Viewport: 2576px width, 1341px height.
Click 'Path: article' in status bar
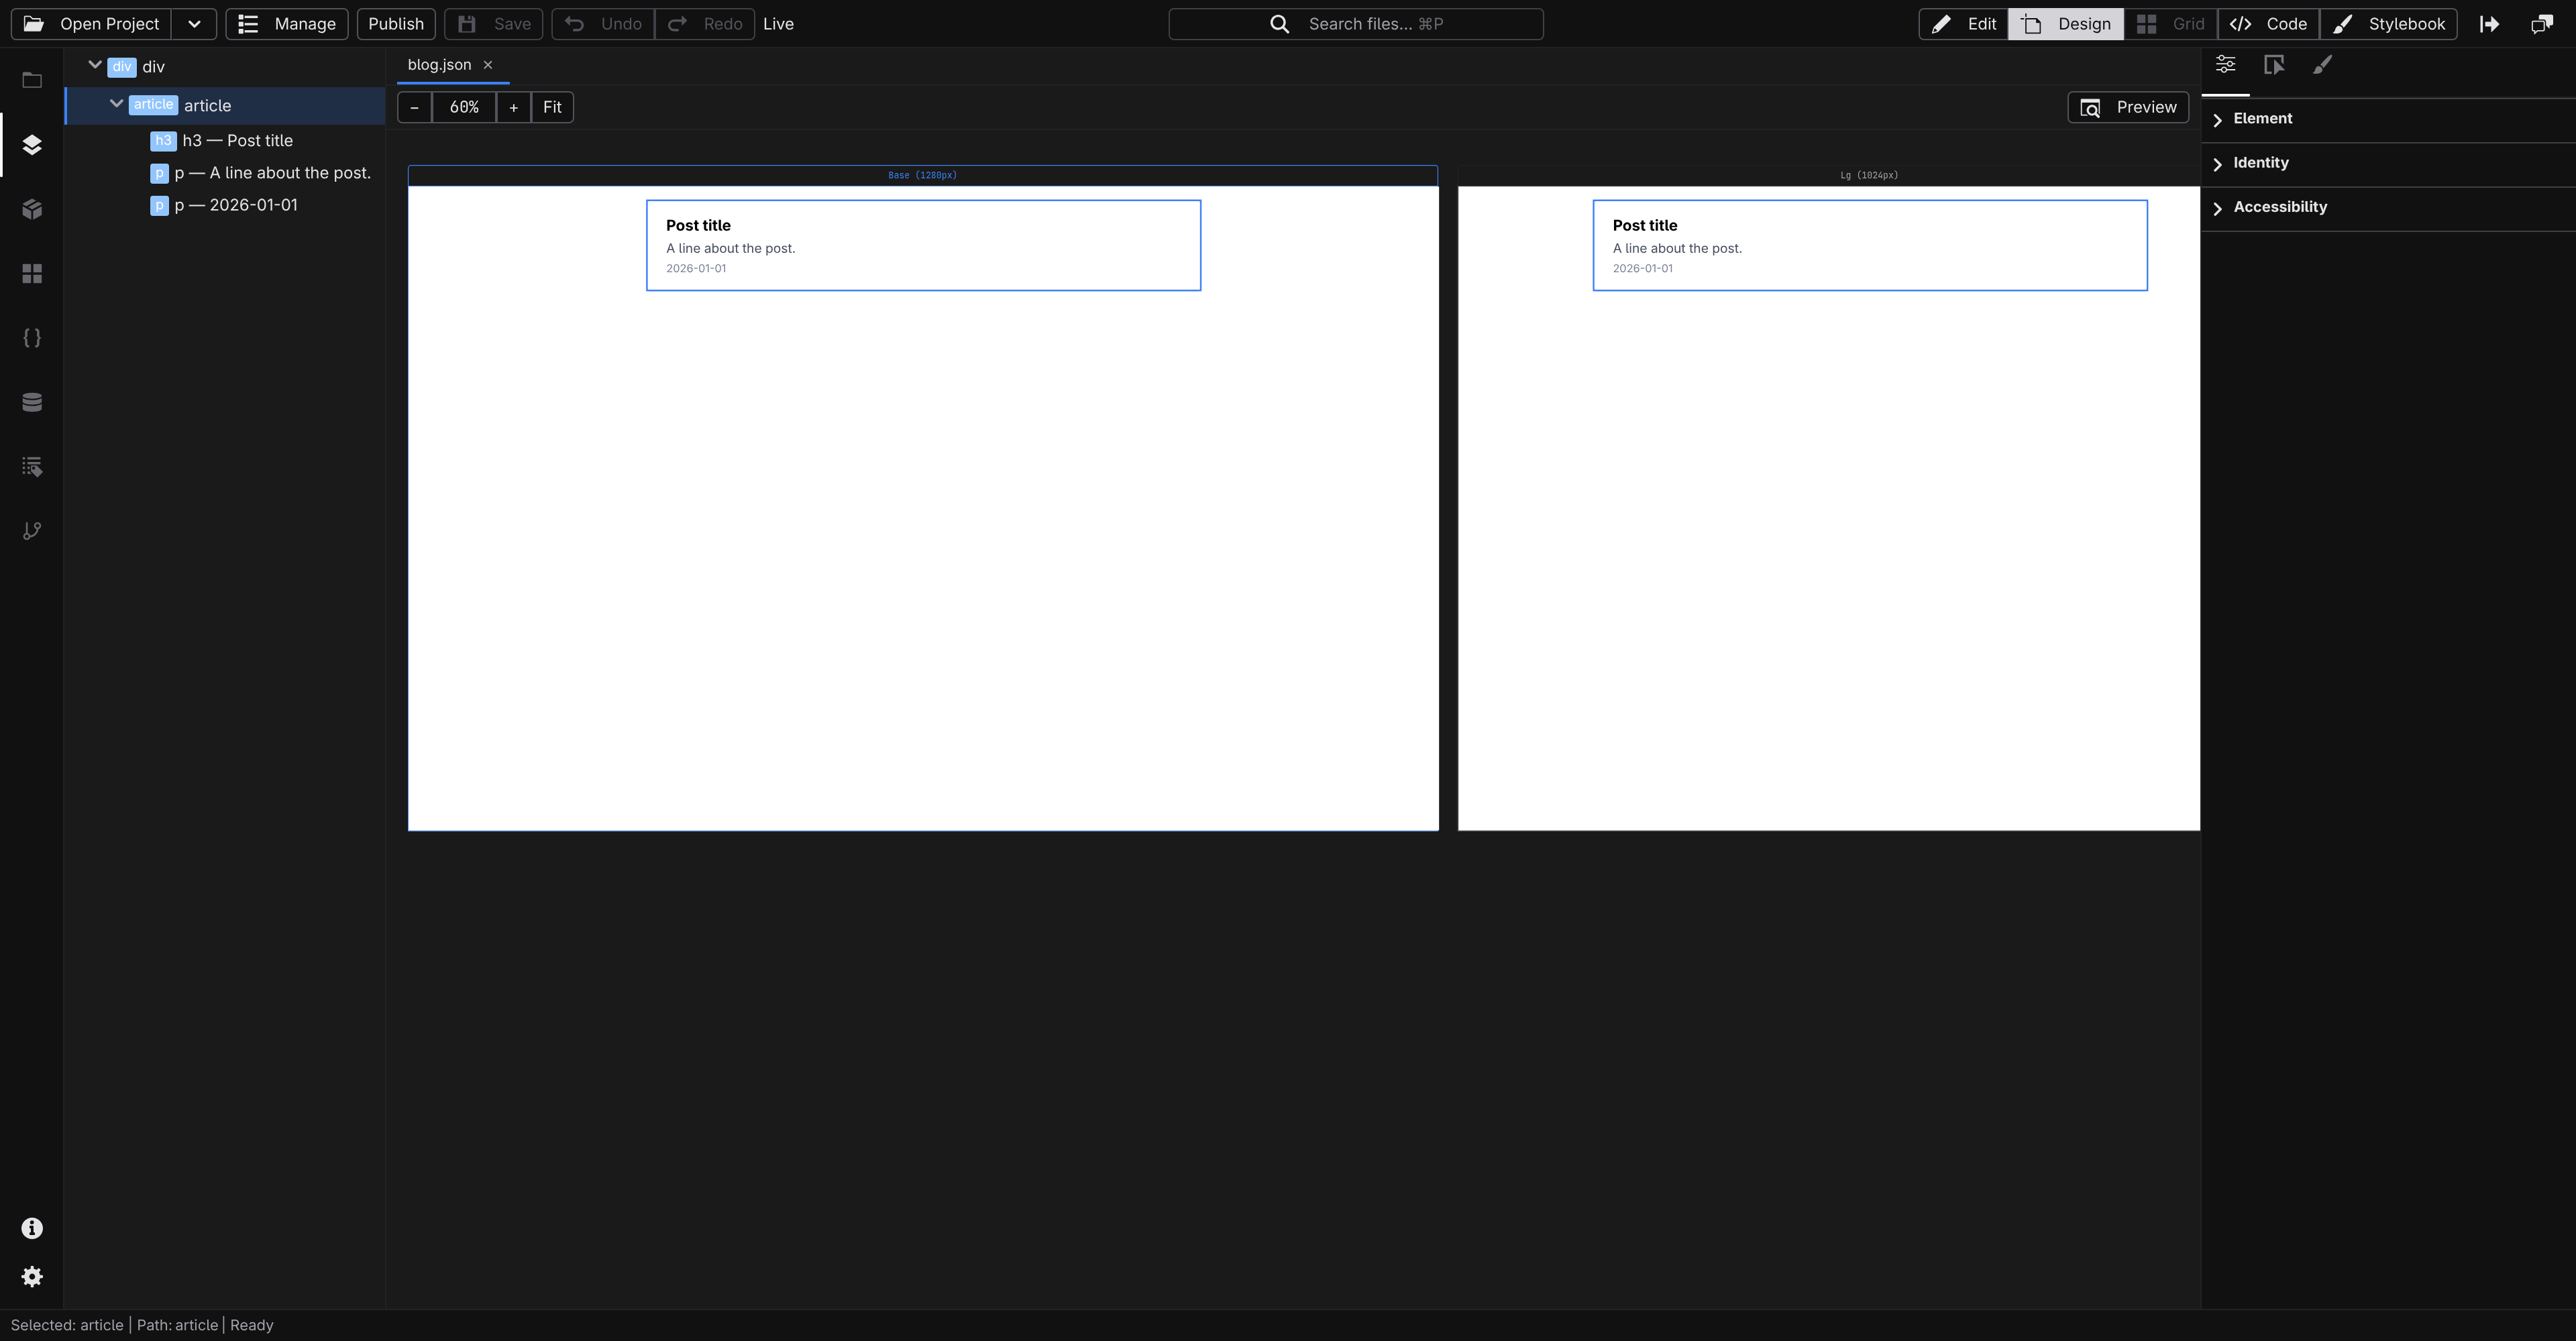[177, 1325]
